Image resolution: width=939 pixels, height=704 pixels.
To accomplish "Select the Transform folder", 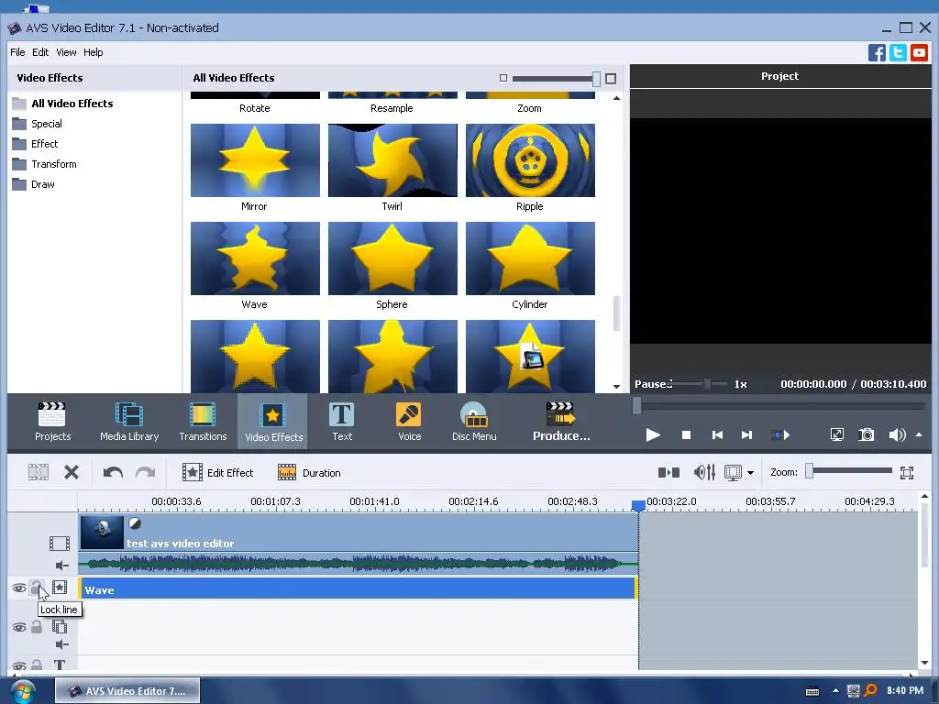I will coord(44,164).
